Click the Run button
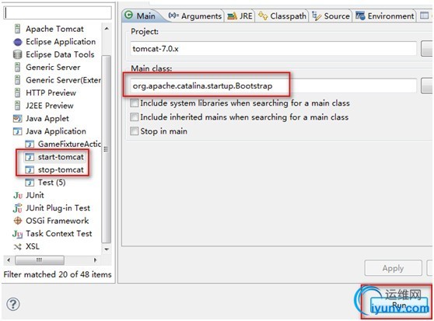This screenshot has height=321, width=434. 399,305
